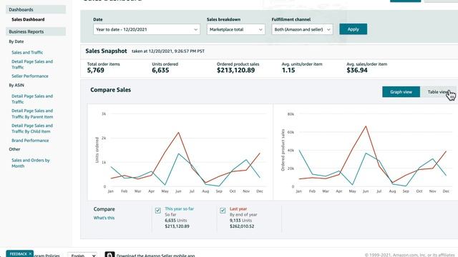Open the English language selector
The height and width of the screenshot is (257, 458).
tap(82, 255)
